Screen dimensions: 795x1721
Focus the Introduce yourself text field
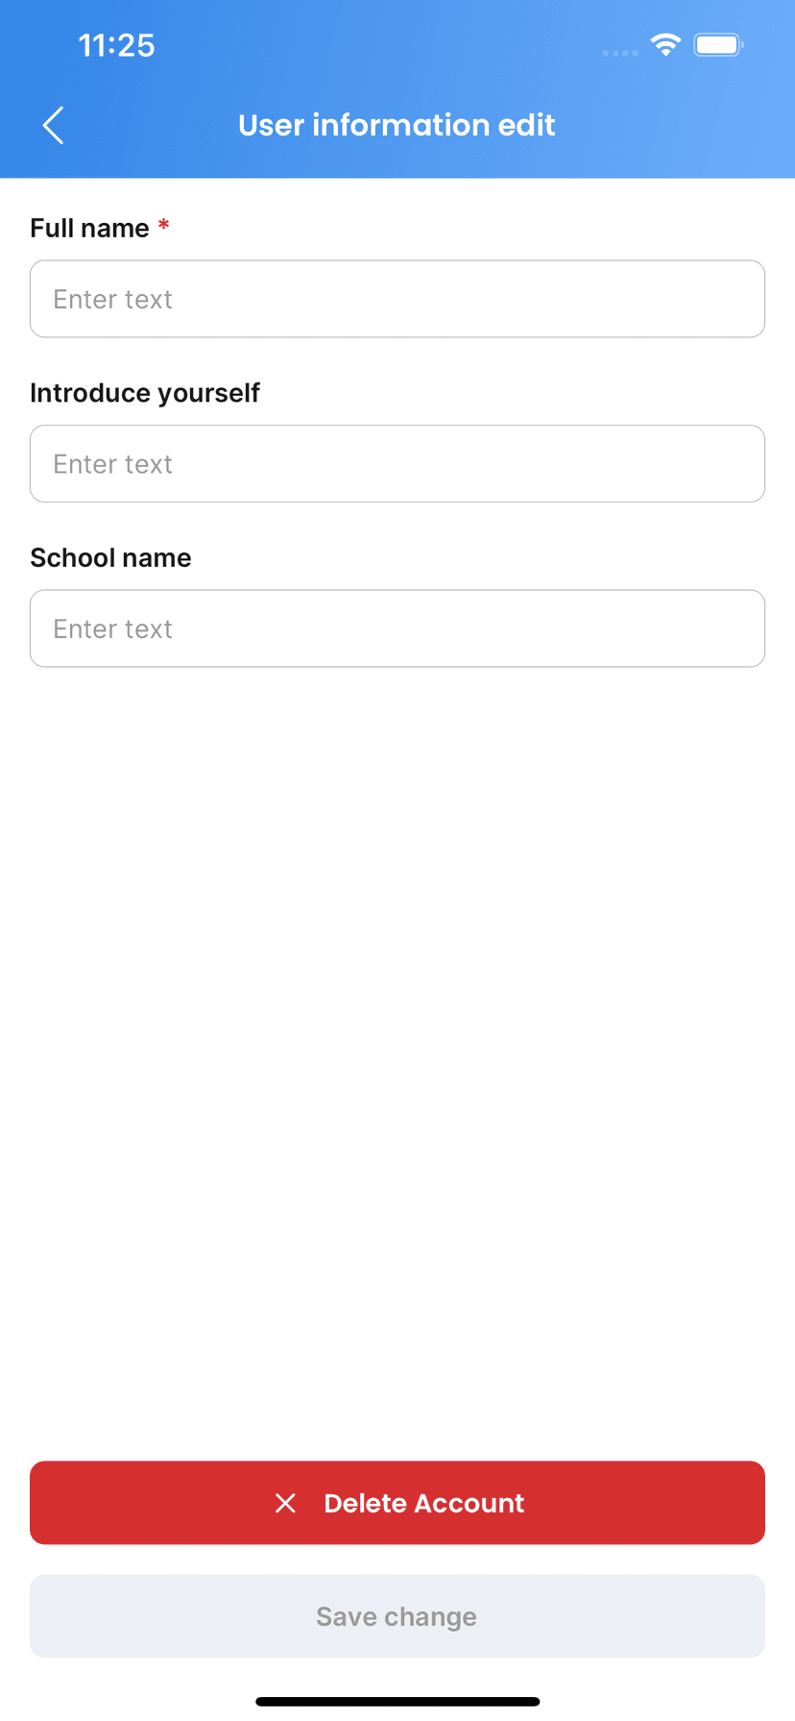pyautogui.click(x=397, y=464)
